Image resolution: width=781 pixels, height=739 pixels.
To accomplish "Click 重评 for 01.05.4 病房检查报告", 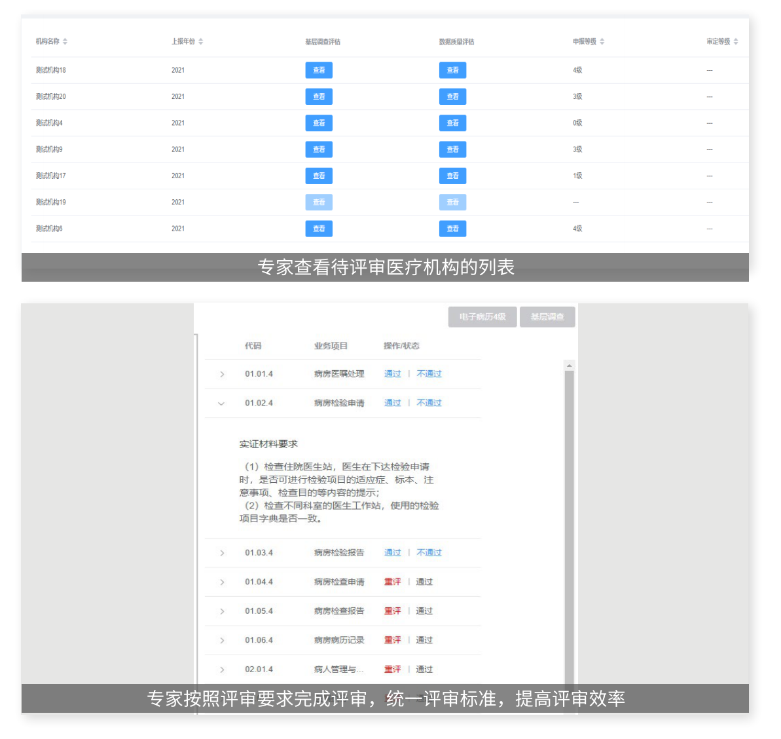I will point(392,611).
